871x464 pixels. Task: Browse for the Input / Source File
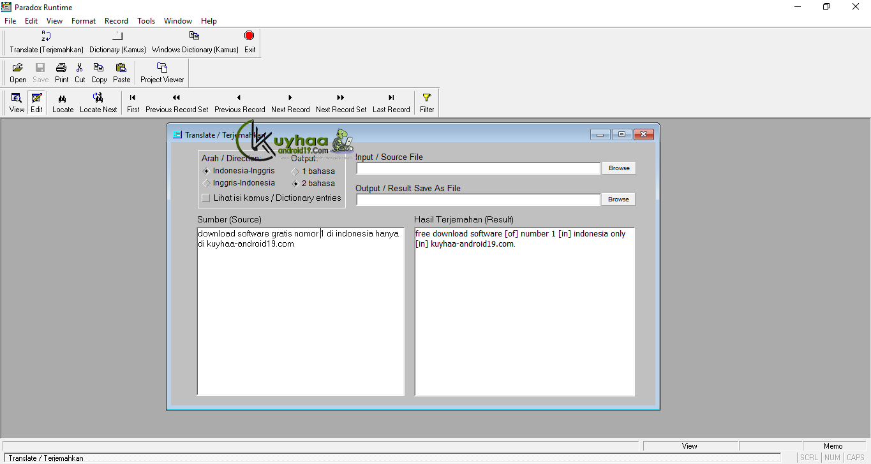coord(619,168)
